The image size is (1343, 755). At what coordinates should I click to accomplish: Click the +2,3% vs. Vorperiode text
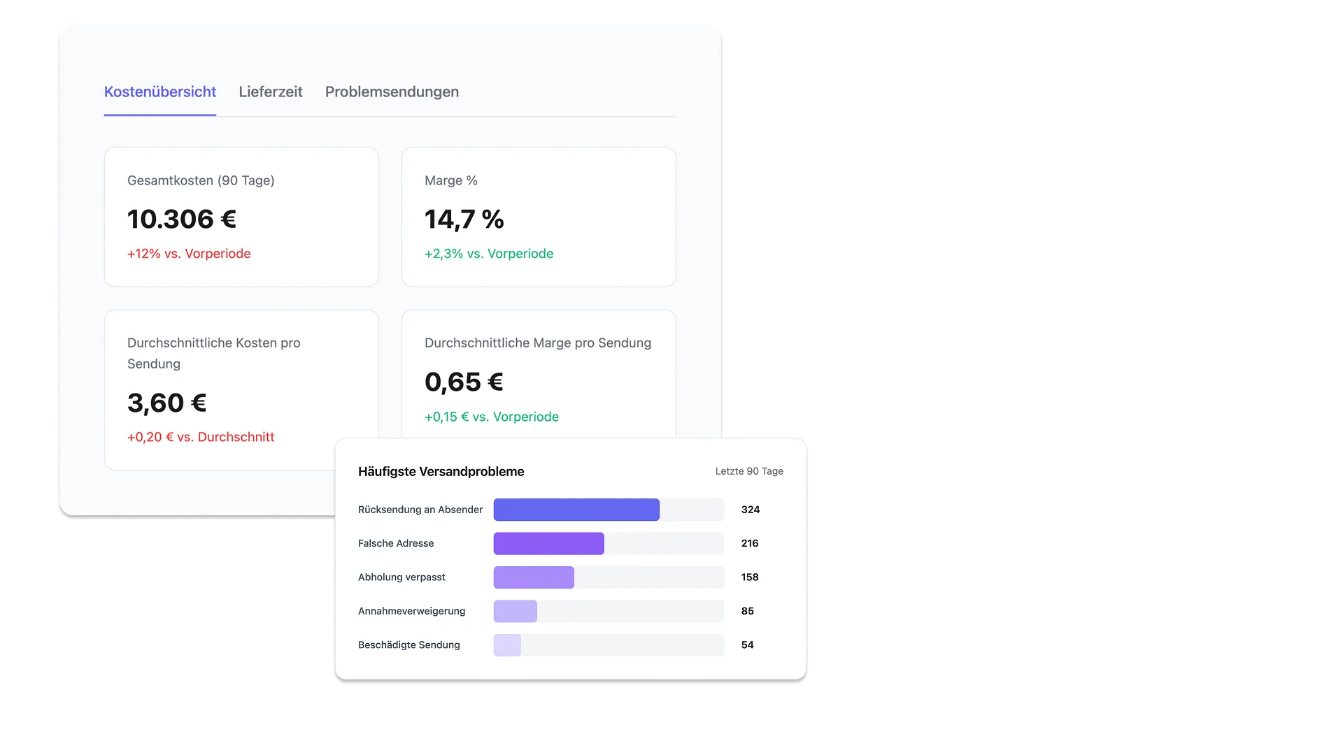pyautogui.click(x=488, y=254)
